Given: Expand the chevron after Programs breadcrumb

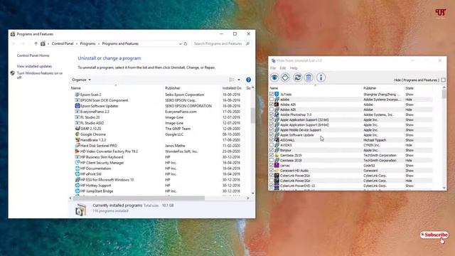Looking at the screenshot, I should (99, 44).
